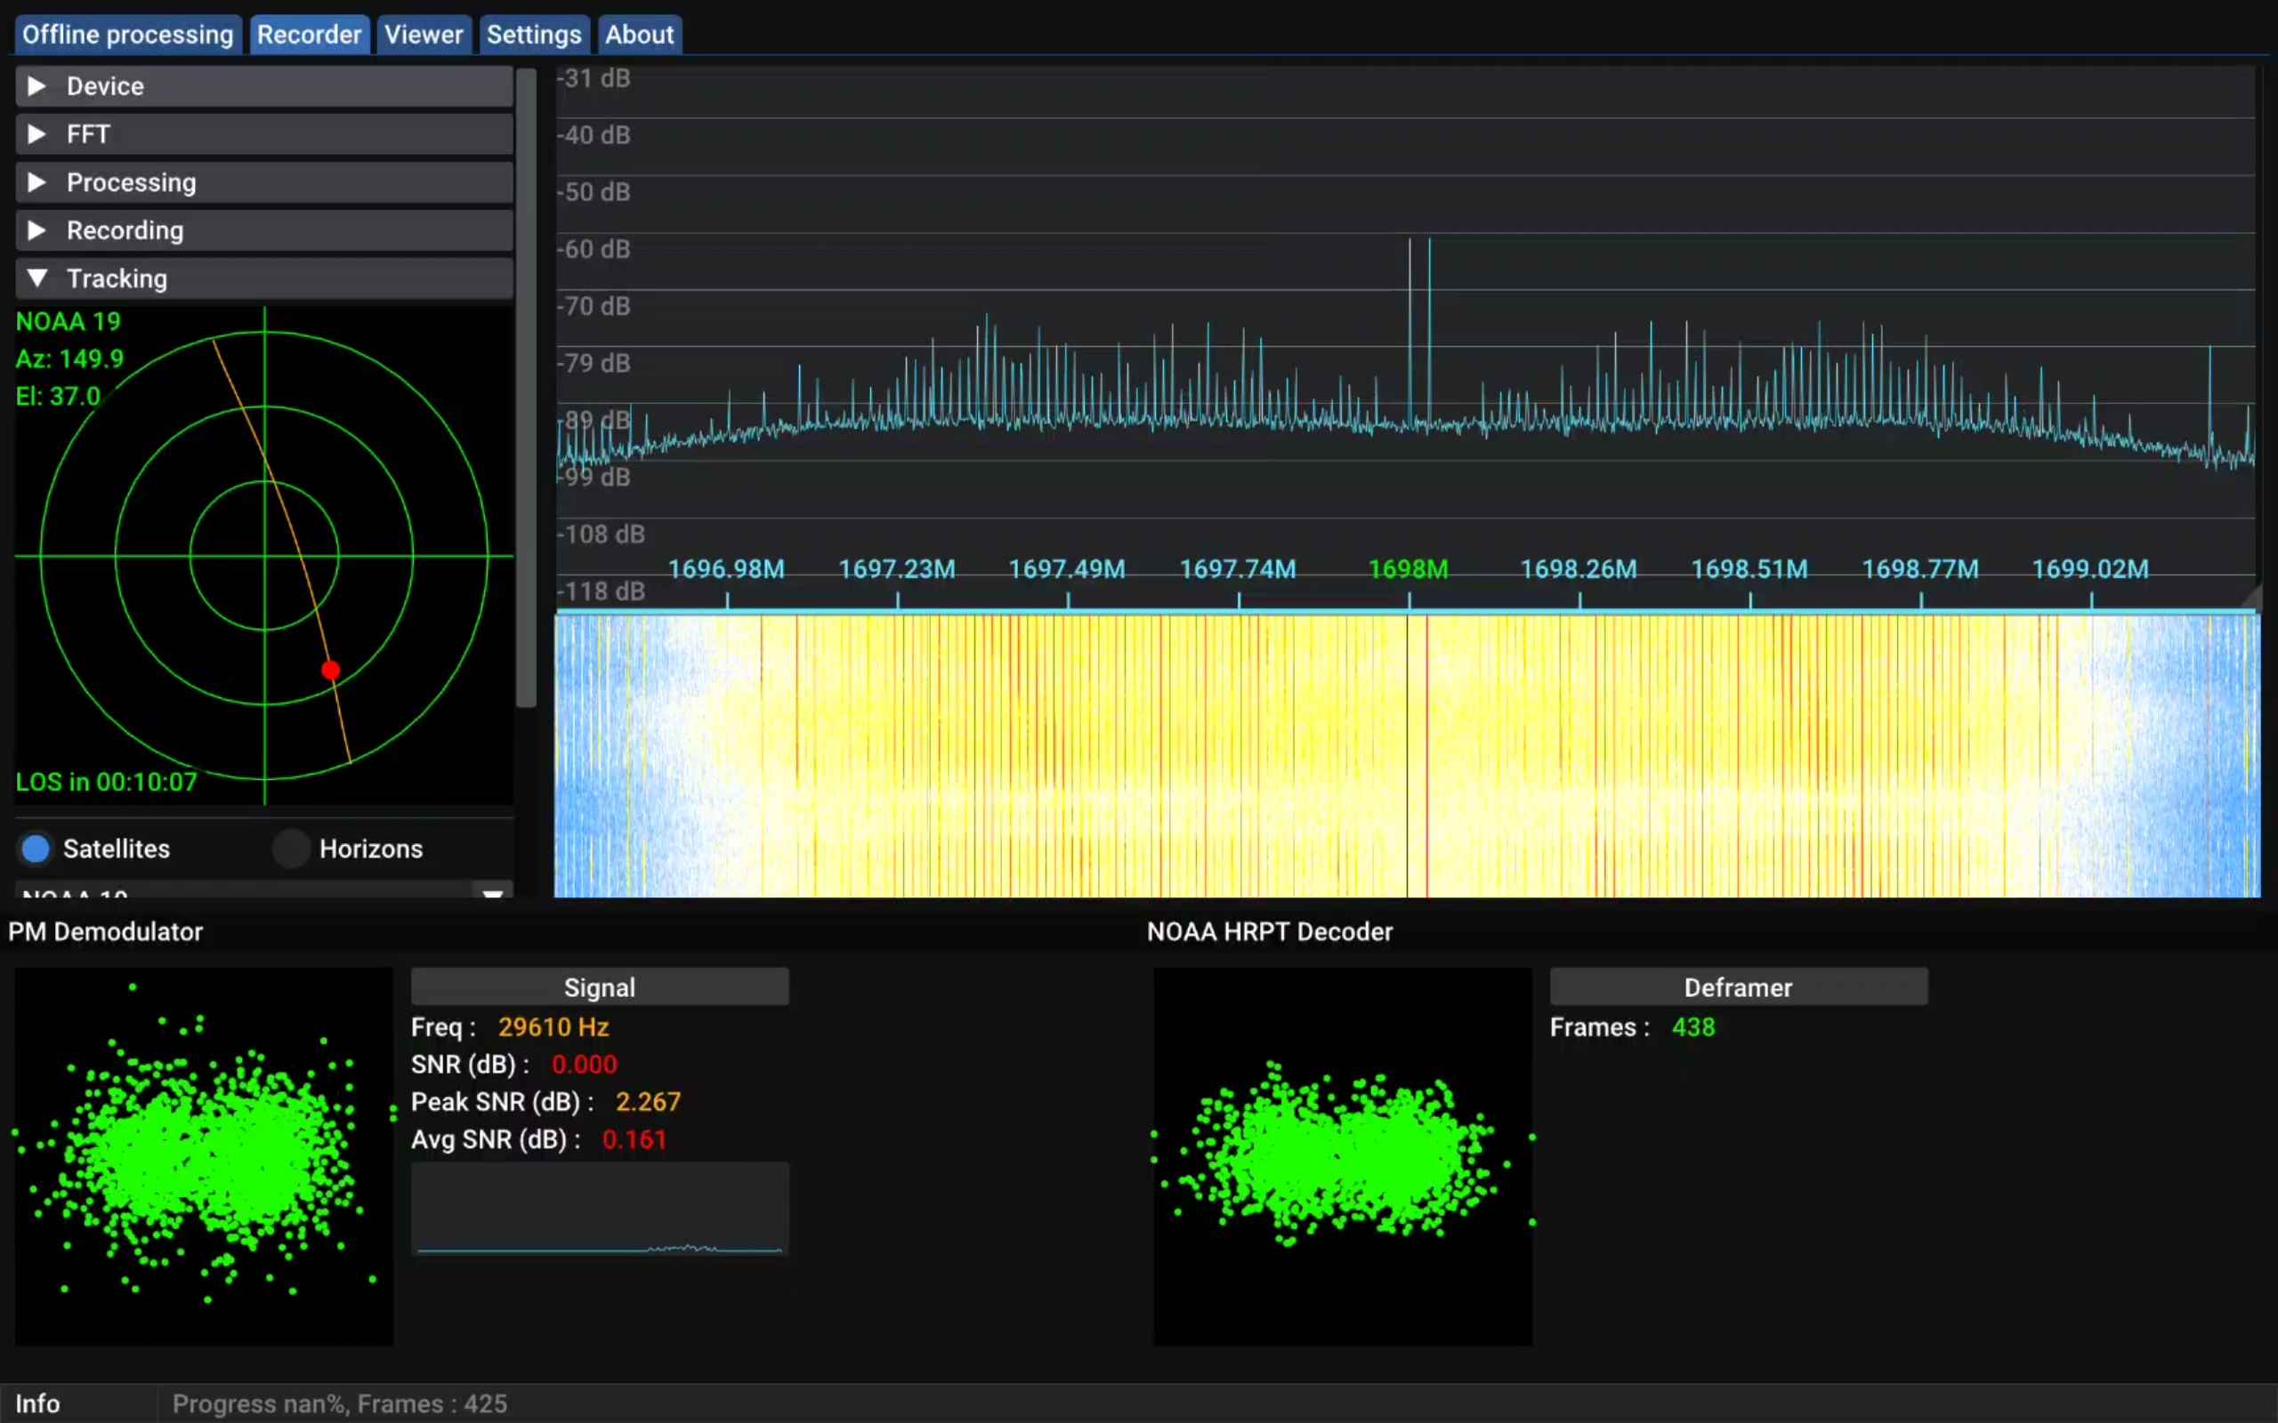Viewport: 2278px width, 1423px height.
Task: Open the Settings tab
Action: click(534, 34)
